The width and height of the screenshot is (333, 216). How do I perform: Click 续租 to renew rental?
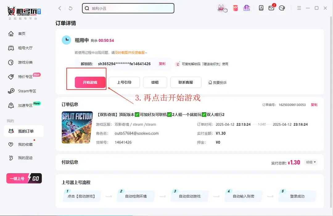click(x=155, y=82)
